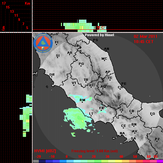Click the AN city label on map

[107, 49]
